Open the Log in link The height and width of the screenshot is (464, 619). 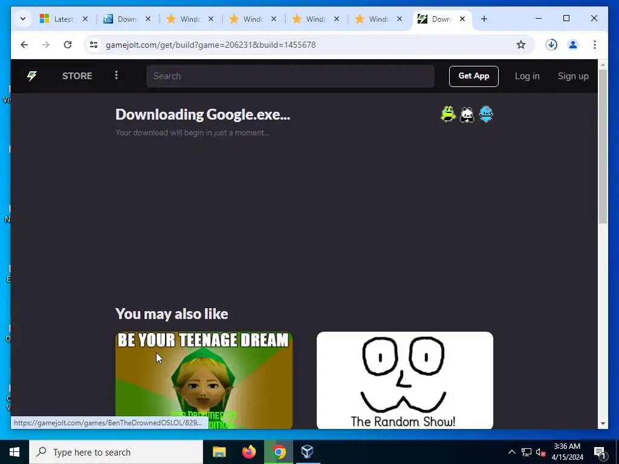(527, 76)
